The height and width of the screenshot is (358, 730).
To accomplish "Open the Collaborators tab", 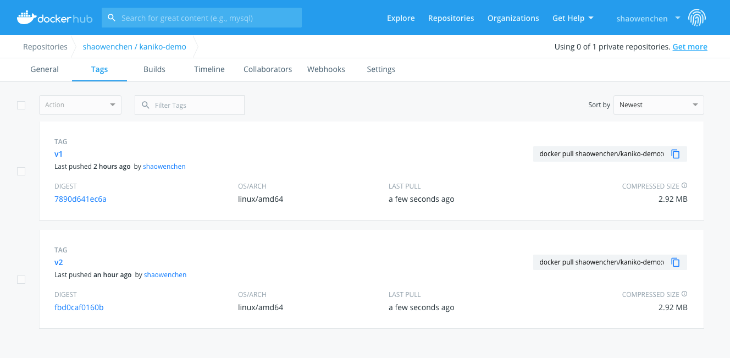I will 268,69.
